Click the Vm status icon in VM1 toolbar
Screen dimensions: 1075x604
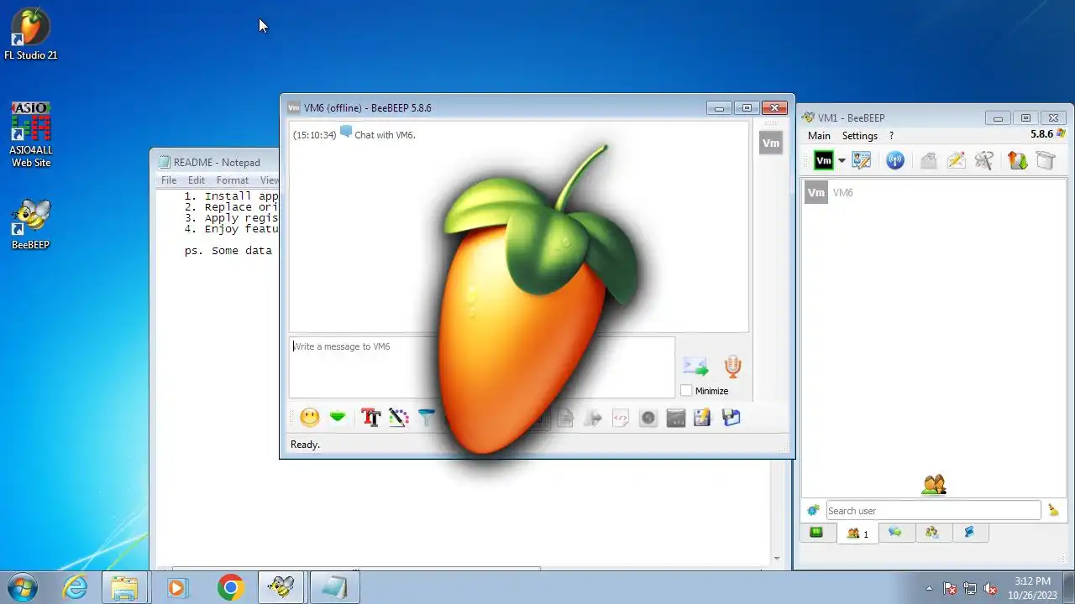pyautogui.click(x=824, y=160)
